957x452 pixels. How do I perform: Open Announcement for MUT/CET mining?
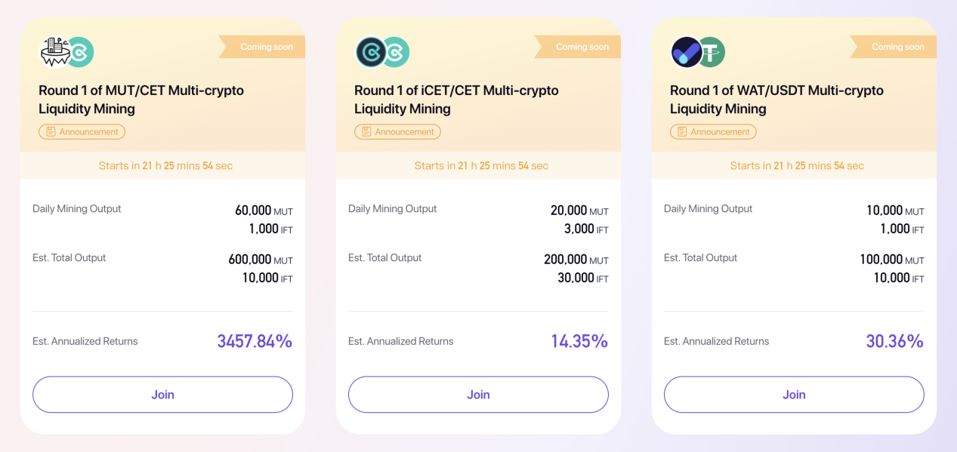tap(82, 132)
